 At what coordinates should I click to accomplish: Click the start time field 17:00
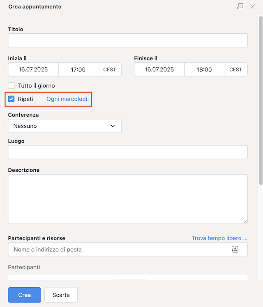click(x=78, y=69)
